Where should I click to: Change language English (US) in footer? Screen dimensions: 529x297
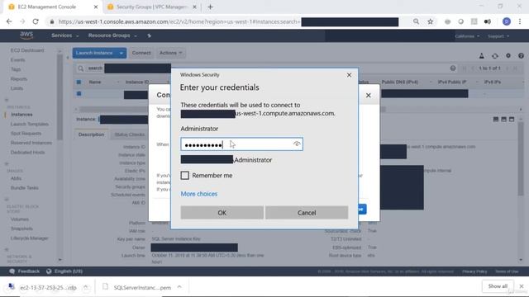[x=64, y=271]
